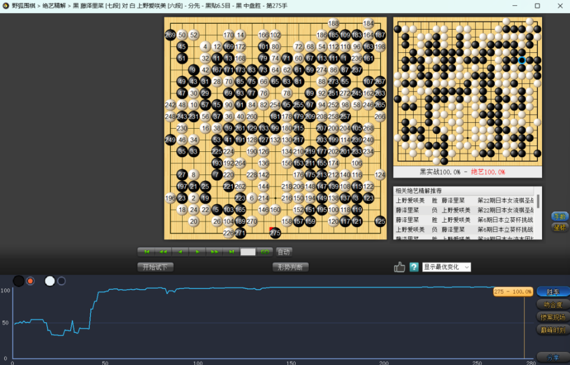Click black stone 125 in lower-right corner

[x=380, y=221]
